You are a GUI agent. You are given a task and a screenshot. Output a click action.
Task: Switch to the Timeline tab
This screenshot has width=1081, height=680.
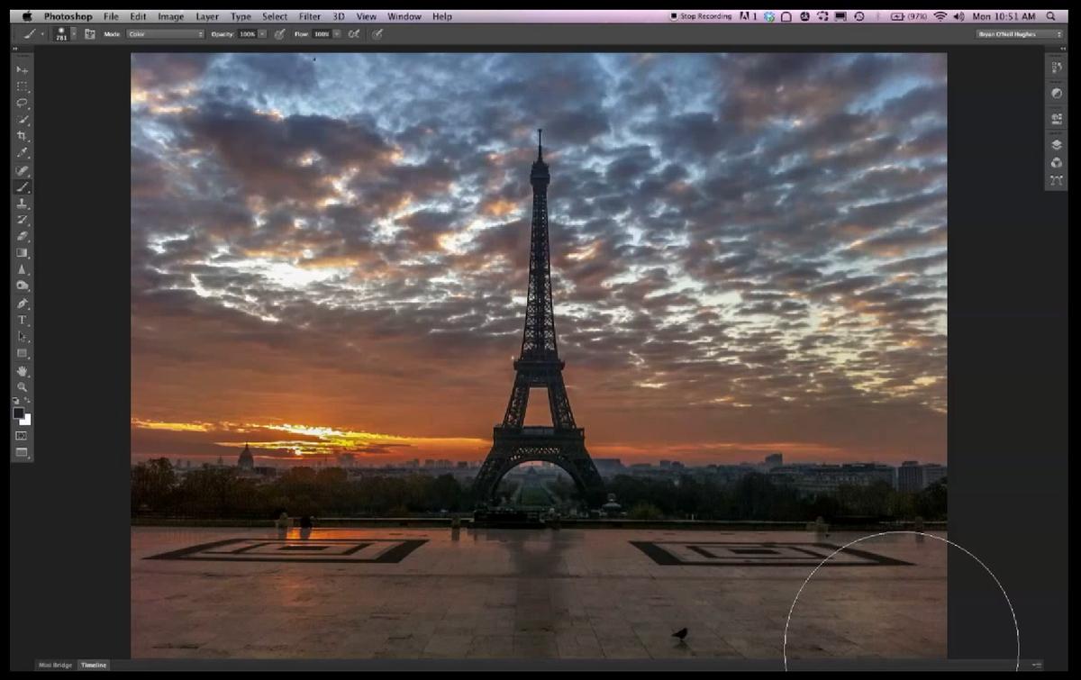click(x=94, y=665)
